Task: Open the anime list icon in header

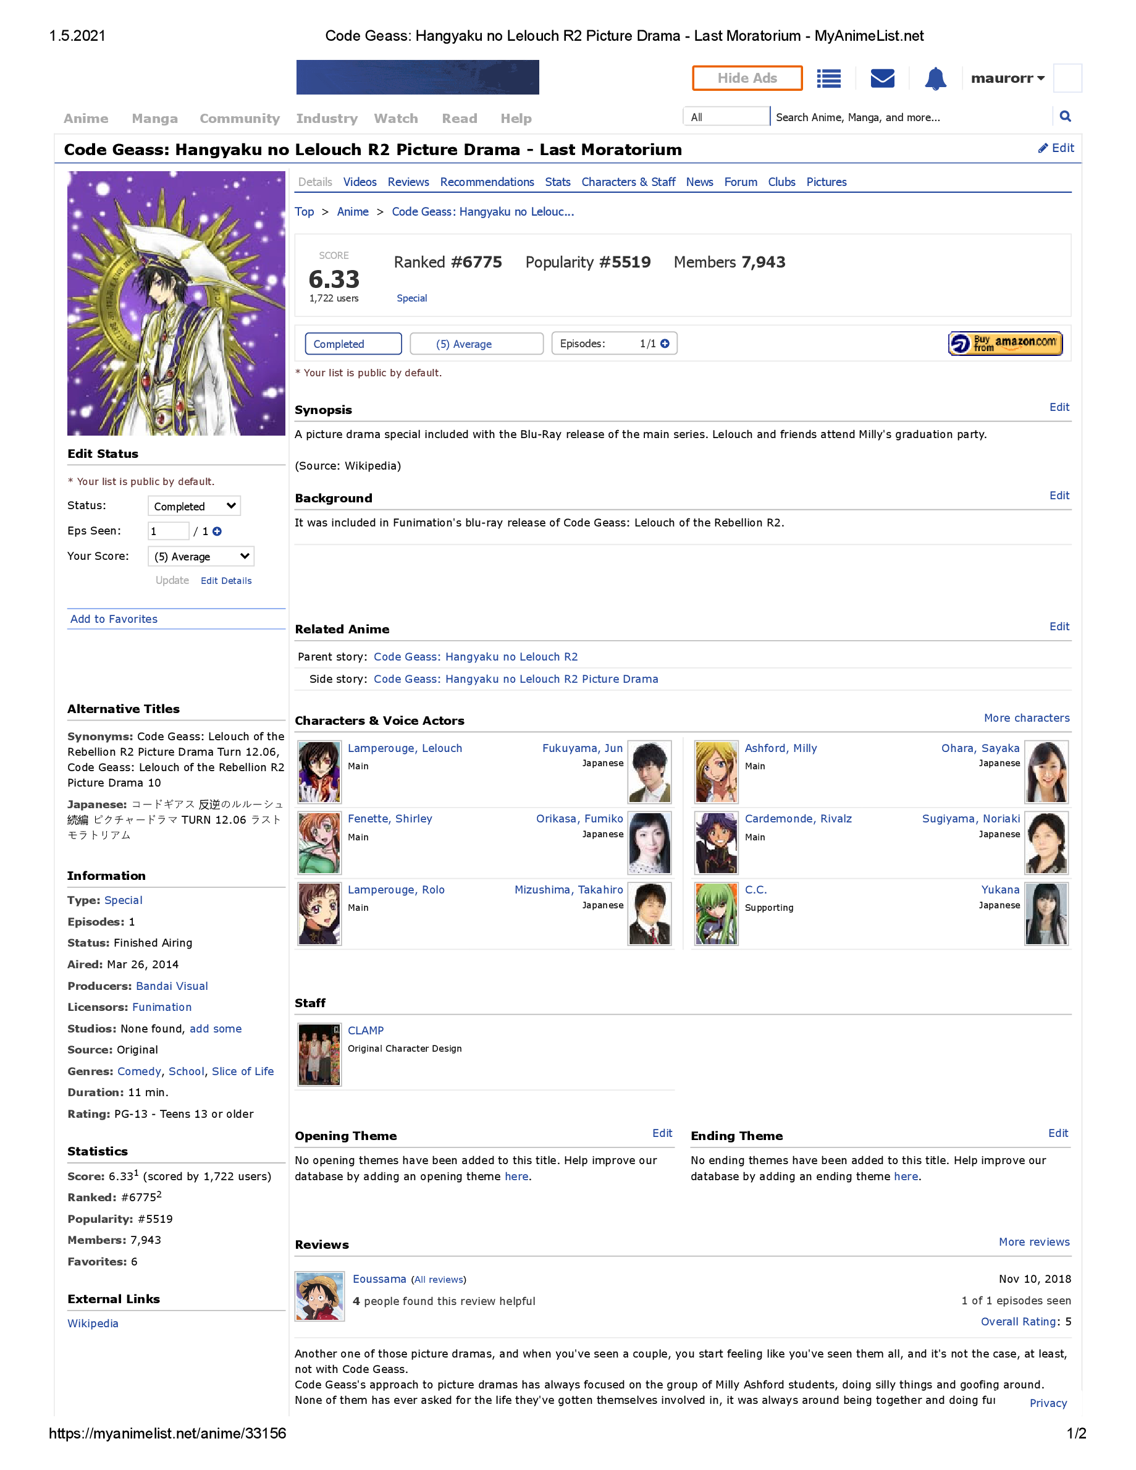Action: [828, 78]
